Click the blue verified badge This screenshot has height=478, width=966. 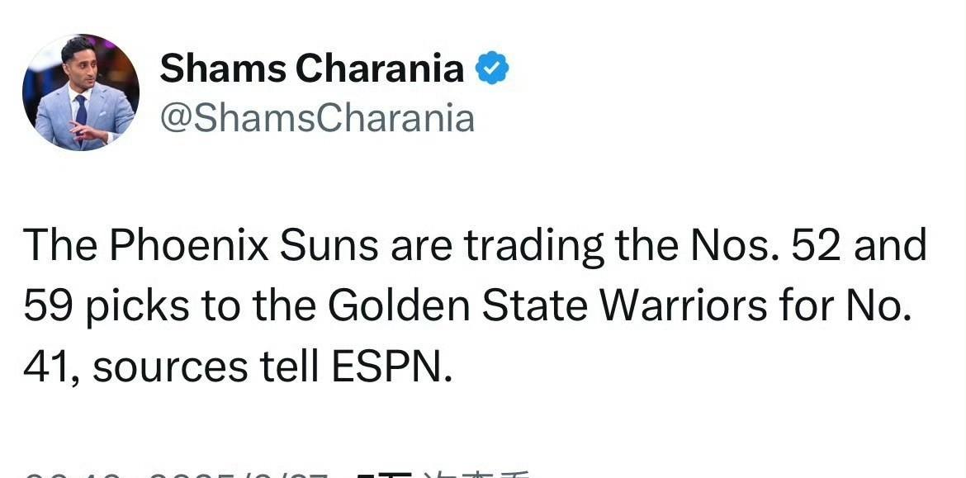[x=491, y=68]
